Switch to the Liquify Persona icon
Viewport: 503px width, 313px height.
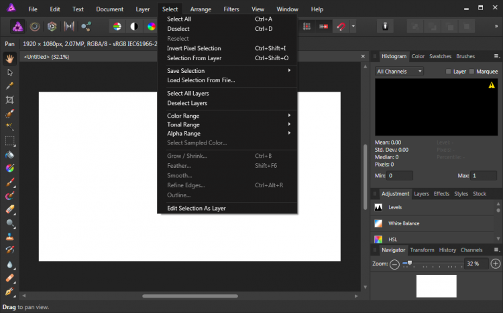34,27
